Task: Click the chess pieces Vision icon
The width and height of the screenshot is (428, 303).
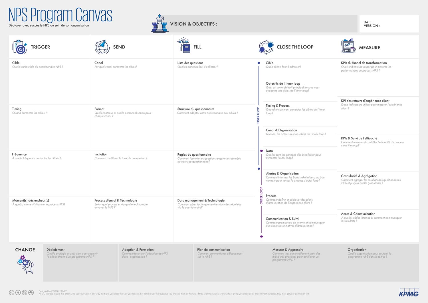Action: (x=160, y=24)
